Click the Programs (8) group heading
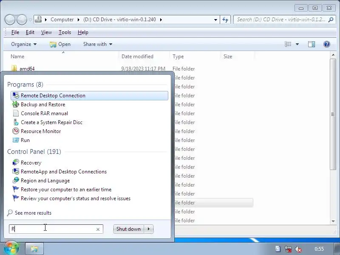This screenshot has height=255, width=340. click(25, 85)
